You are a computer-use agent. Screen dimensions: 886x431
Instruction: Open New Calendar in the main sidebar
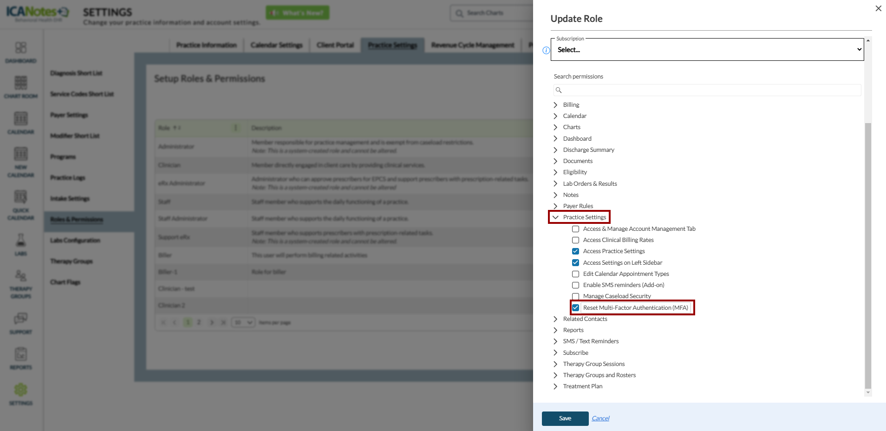click(x=21, y=162)
